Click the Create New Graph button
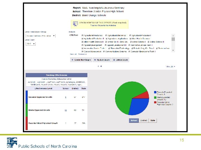Screen dimensions: 201x150 [x=81, y=60]
